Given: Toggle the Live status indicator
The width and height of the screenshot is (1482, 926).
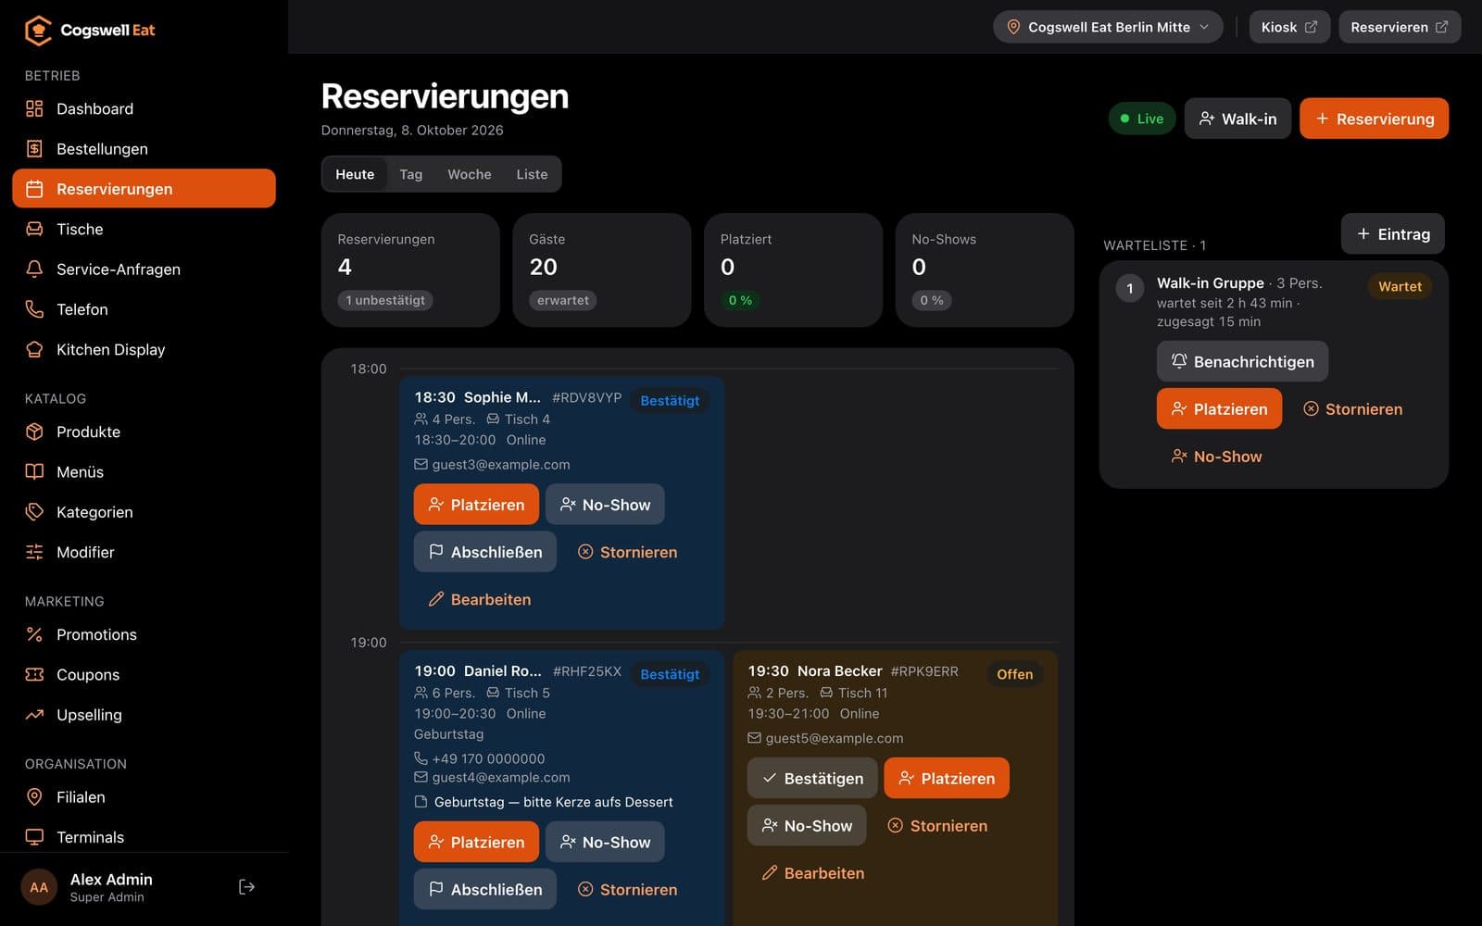Looking at the screenshot, I should coord(1142,119).
